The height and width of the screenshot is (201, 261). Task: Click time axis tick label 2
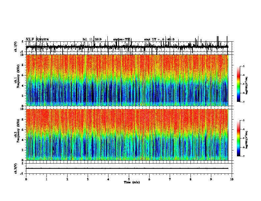click(67, 179)
